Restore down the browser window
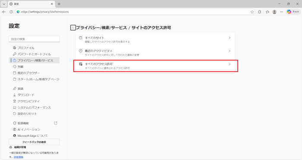Viewport: 302px width, 160px height. 288,4
